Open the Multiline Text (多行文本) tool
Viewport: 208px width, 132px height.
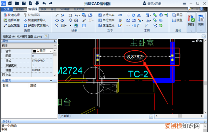106,15
